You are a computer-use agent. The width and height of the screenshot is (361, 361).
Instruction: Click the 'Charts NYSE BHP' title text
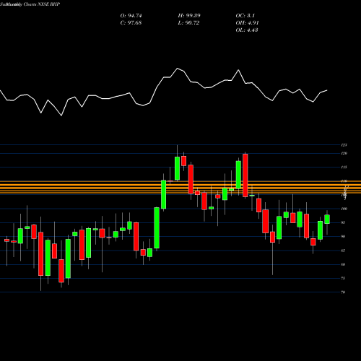click(42, 4)
